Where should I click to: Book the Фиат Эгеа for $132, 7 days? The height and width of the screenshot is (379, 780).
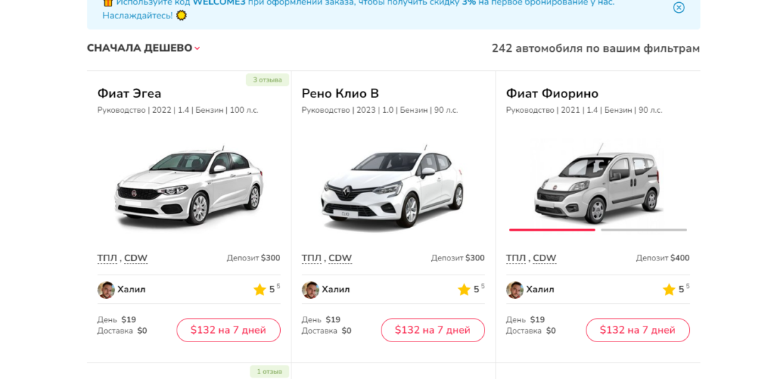(x=228, y=330)
